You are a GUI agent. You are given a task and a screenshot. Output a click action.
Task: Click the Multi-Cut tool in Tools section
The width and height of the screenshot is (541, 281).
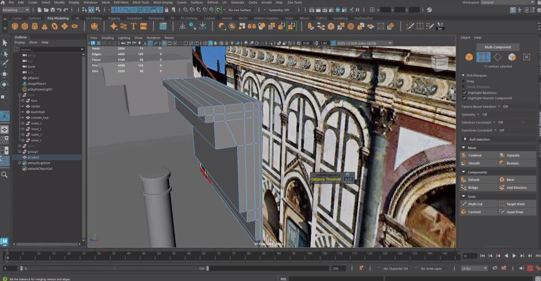click(x=479, y=204)
